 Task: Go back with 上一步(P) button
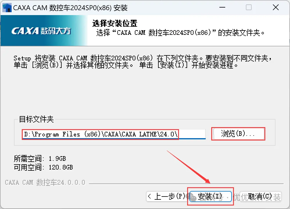[167, 197]
